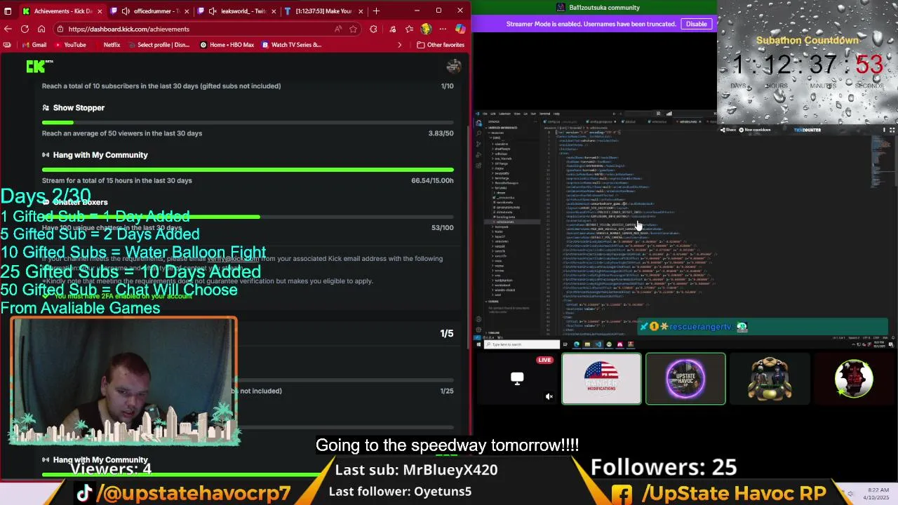Screen dimensions: 898x505
Task: Select the Ranger Modifications participant tile
Action: click(x=601, y=379)
